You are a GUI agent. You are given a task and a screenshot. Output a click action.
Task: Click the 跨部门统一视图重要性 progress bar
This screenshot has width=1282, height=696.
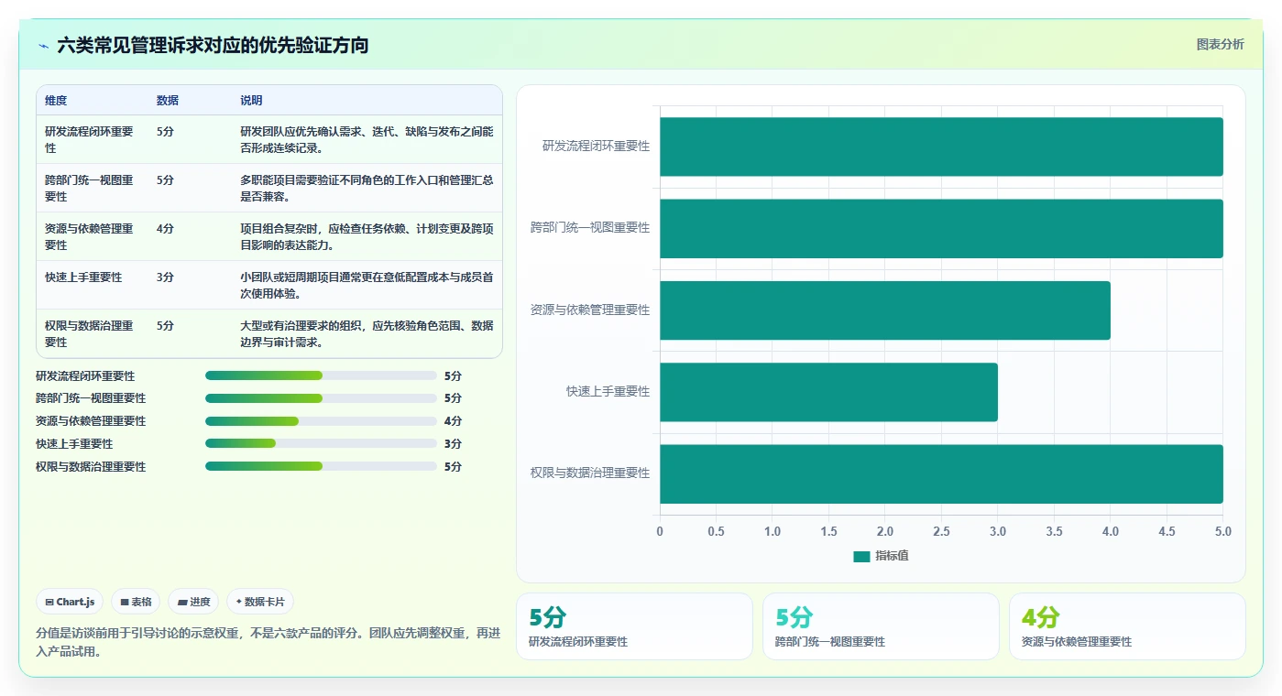pos(321,398)
